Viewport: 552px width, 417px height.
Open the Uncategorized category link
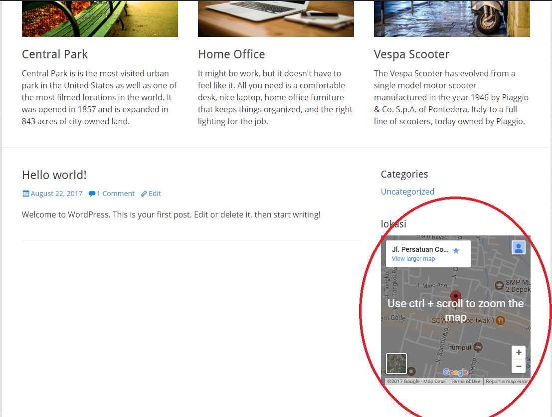[x=407, y=192]
